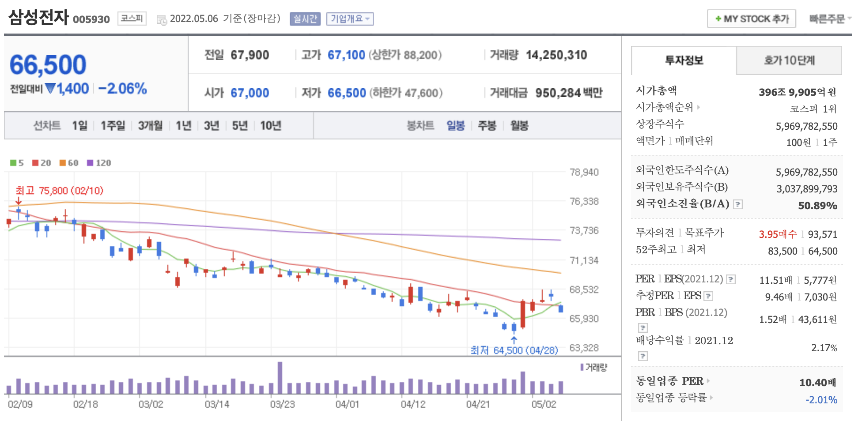
Task: Switch to the 투자정보 tab
Action: coord(684,60)
